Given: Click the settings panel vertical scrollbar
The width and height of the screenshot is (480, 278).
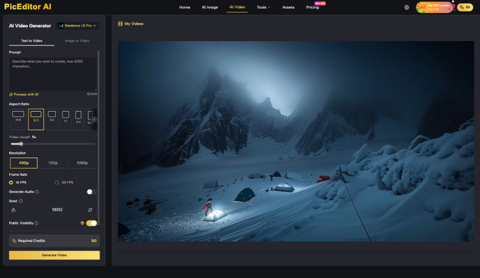Looking at the screenshot, I should [x=99, y=138].
